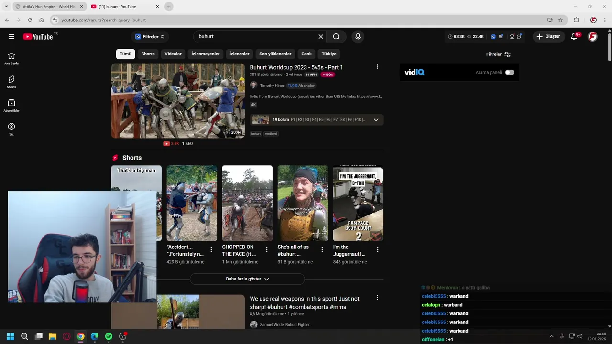
Task: Open Shorts in the left sidebar
Action: point(11,82)
